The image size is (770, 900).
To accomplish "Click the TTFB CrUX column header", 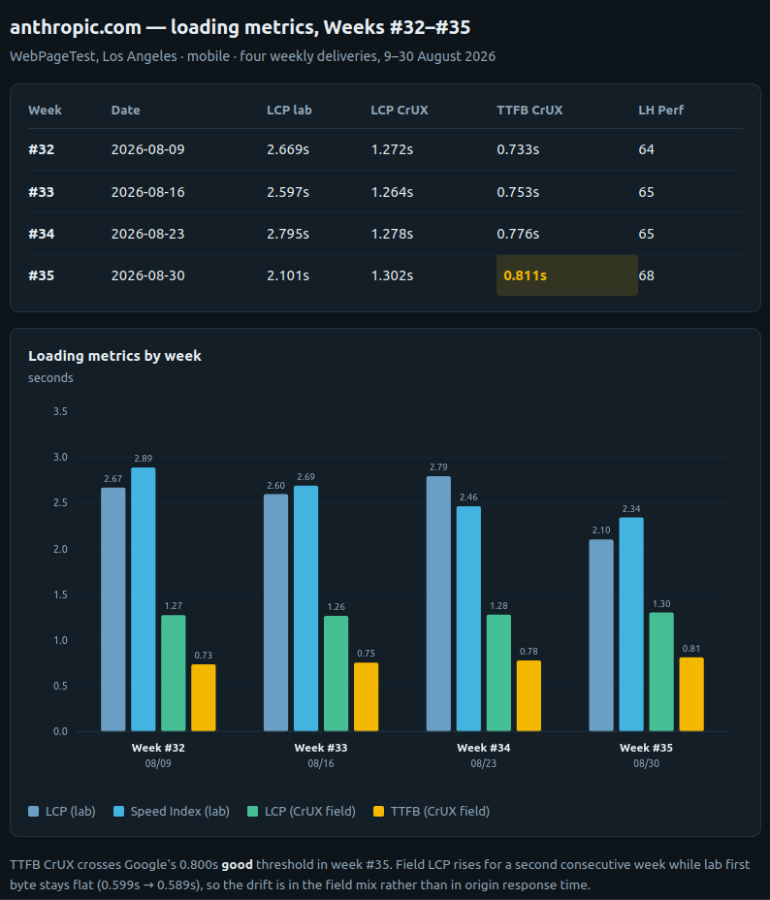I will coord(529,111).
